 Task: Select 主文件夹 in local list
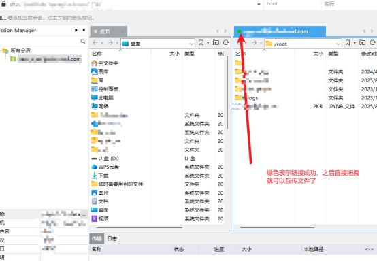pyautogui.click(x=105, y=63)
